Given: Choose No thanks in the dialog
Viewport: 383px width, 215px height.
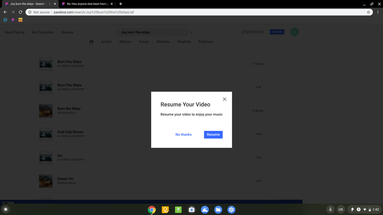Looking at the screenshot, I should [183, 135].
